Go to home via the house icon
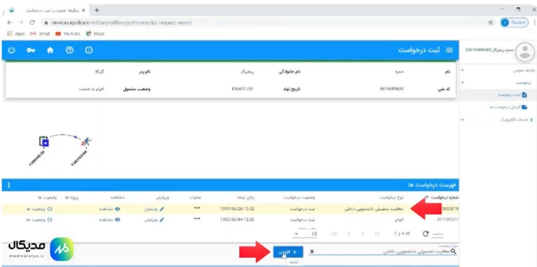Screen dimensions: 537x267 pyautogui.click(x=50, y=50)
